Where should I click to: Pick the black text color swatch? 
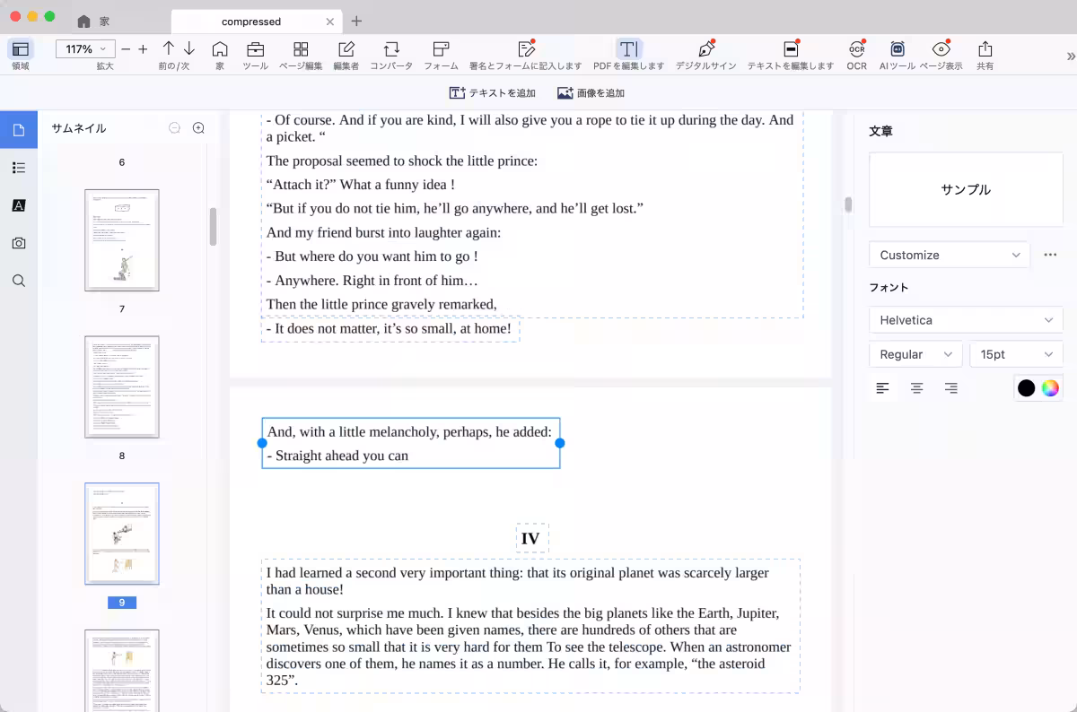[x=1026, y=388]
